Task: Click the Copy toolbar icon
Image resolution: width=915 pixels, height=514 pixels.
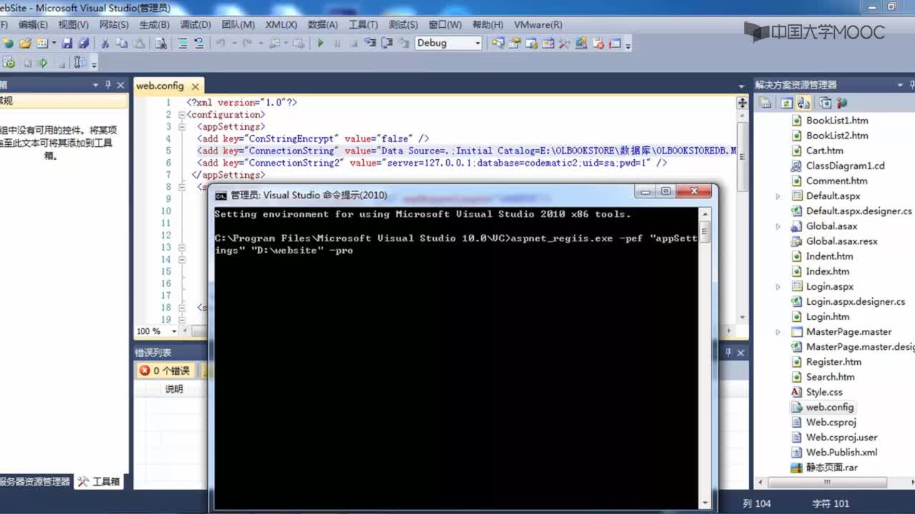Action: click(122, 44)
